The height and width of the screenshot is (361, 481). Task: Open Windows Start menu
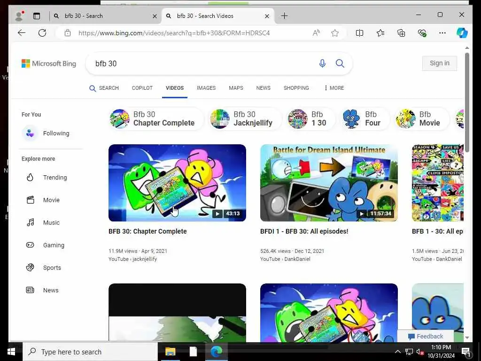11,352
